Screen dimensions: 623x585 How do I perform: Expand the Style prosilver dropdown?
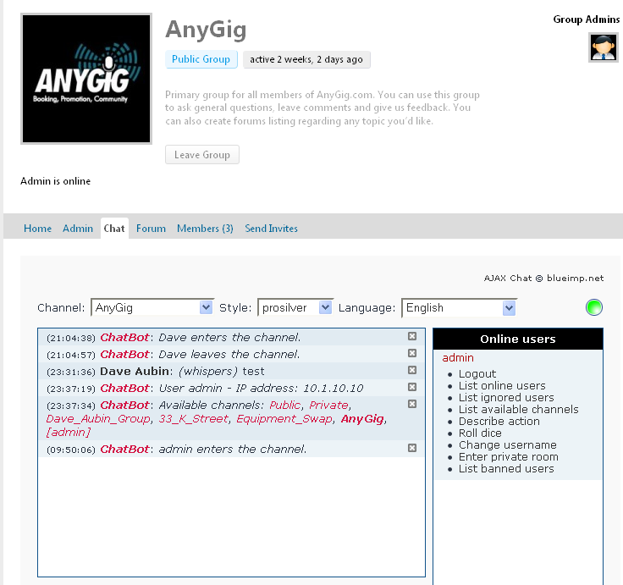tap(295, 307)
